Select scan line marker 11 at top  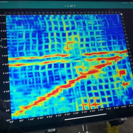pyautogui.click(x=47, y=13)
